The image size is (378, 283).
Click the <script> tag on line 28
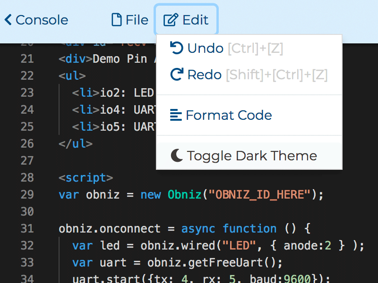(86, 178)
